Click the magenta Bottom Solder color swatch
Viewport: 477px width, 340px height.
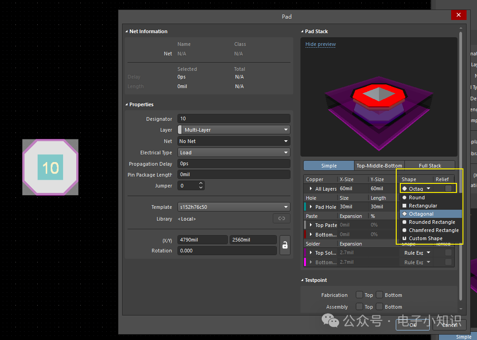pos(305,262)
